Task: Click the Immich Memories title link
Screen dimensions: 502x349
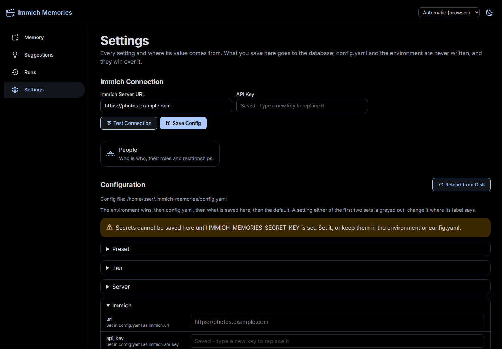Action: (x=45, y=13)
